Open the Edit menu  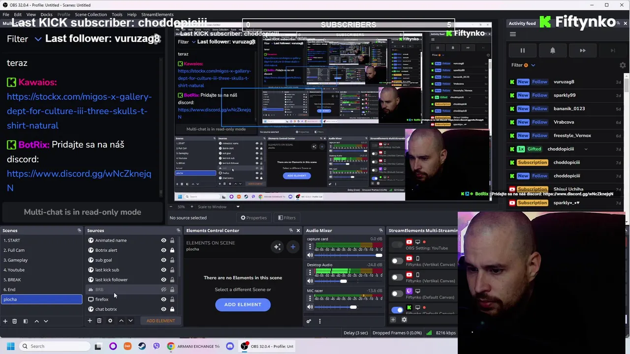click(18, 15)
